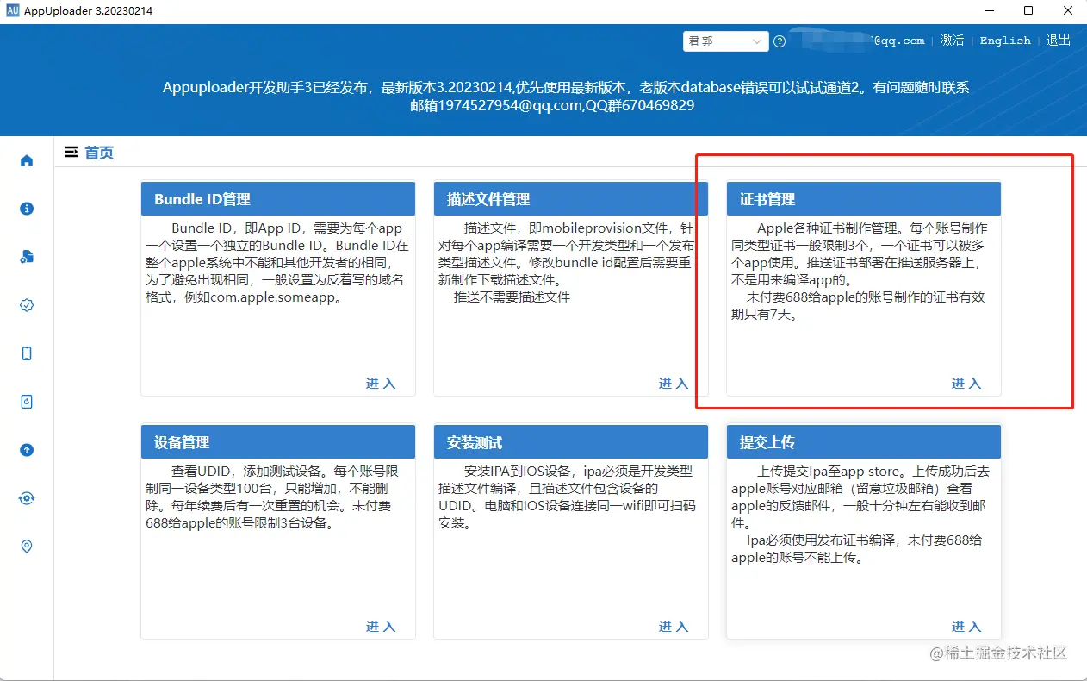The width and height of the screenshot is (1087, 681).
Task: Close the AppUploader window
Action: pyautogui.click(x=1067, y=11)
